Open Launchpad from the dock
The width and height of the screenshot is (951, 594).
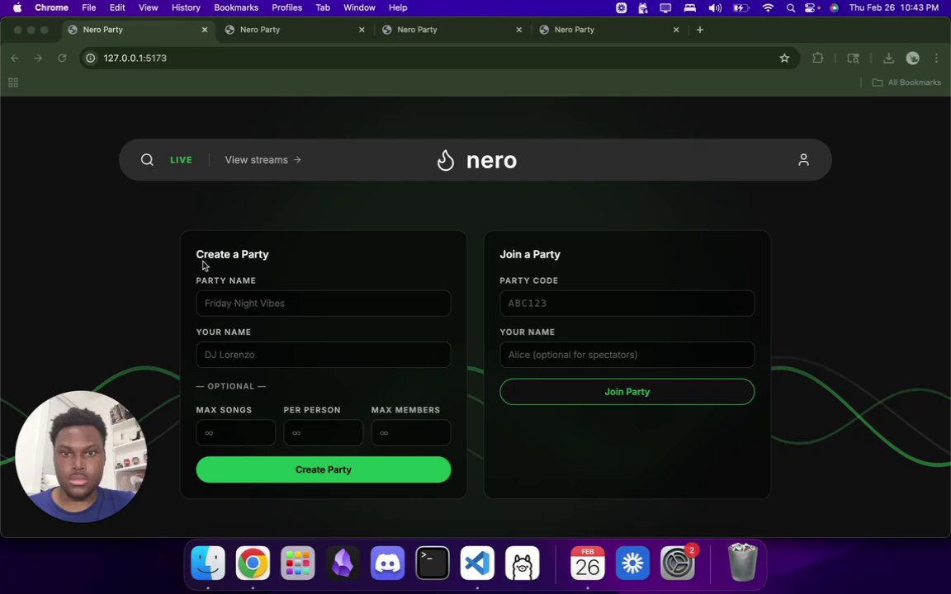click(298, 563)
